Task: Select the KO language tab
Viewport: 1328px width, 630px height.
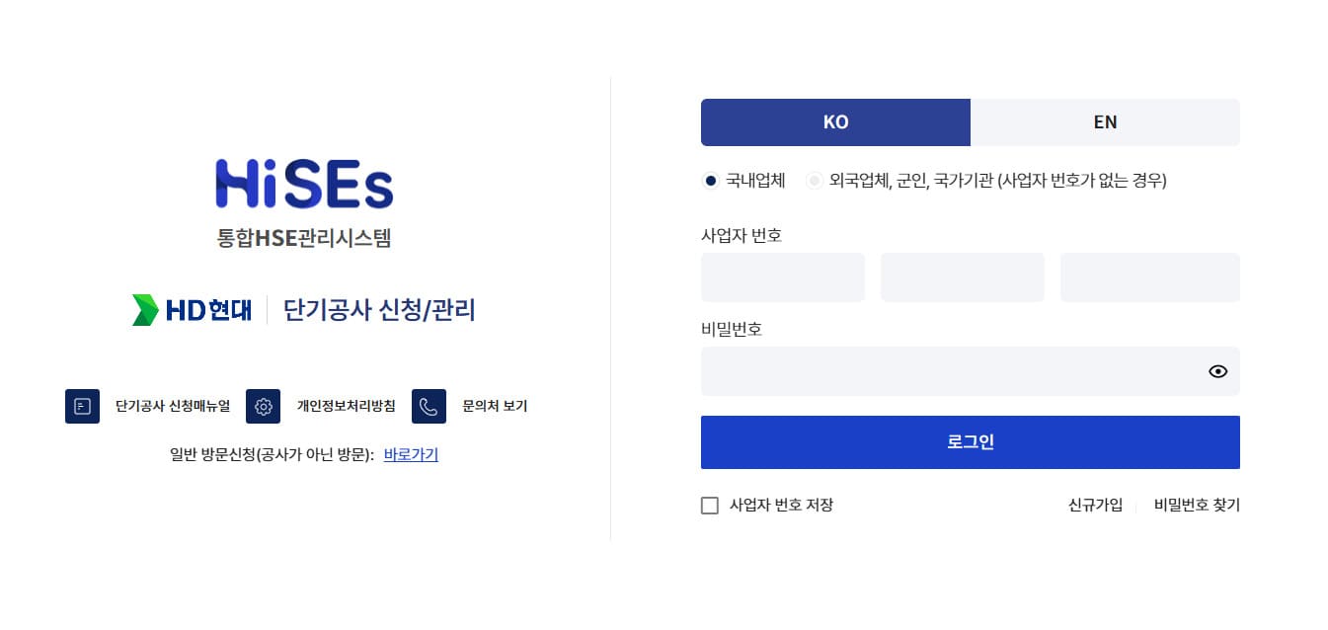Action: coord(835,121)
